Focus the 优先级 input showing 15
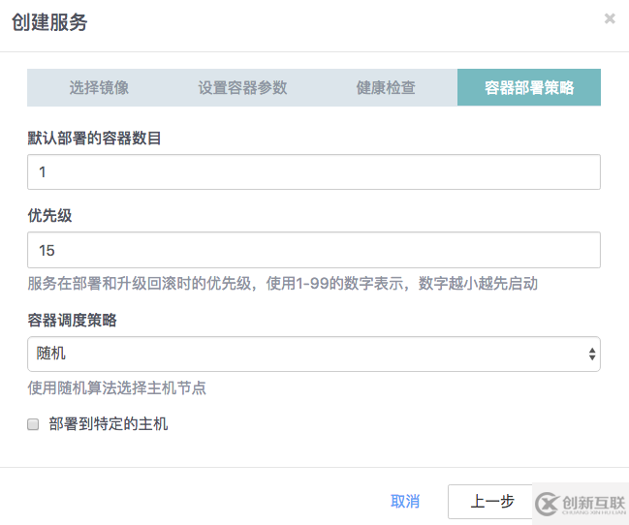 [313, 250]
